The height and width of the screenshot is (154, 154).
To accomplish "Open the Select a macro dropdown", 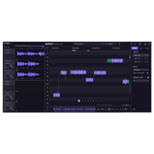I will [x=87, y=44].
